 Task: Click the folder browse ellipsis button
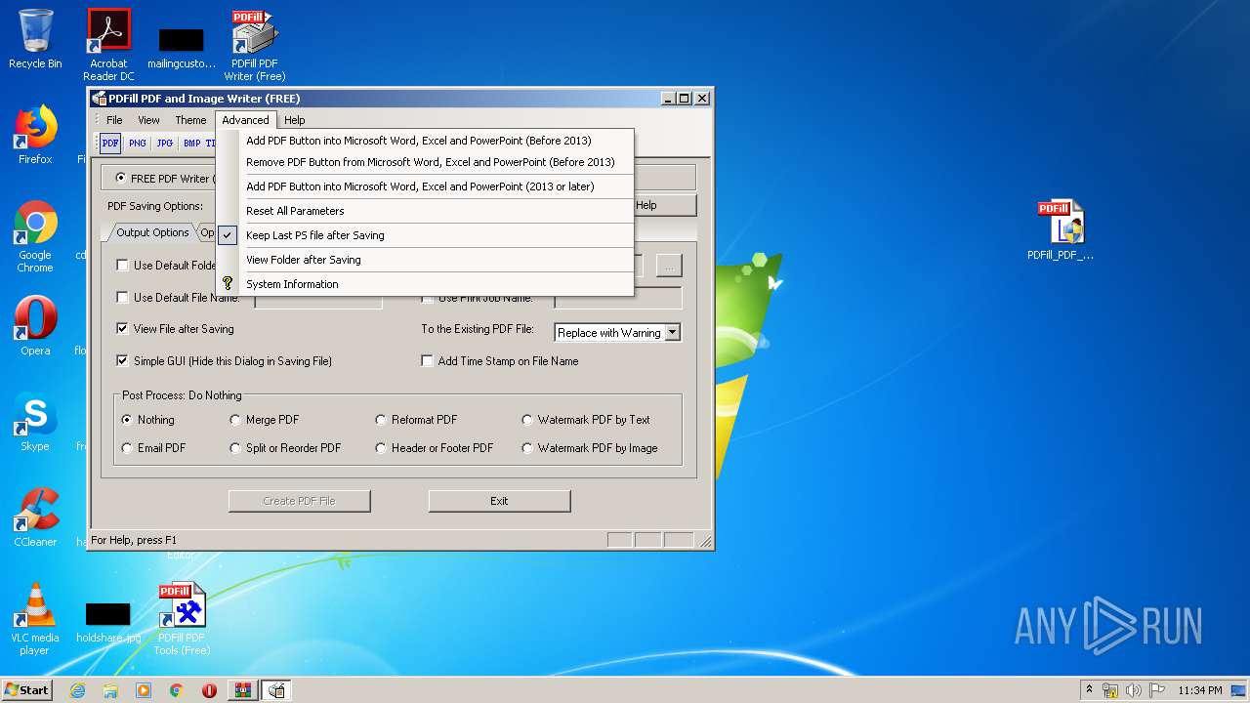pyautogui.click(x=669, y=266)
